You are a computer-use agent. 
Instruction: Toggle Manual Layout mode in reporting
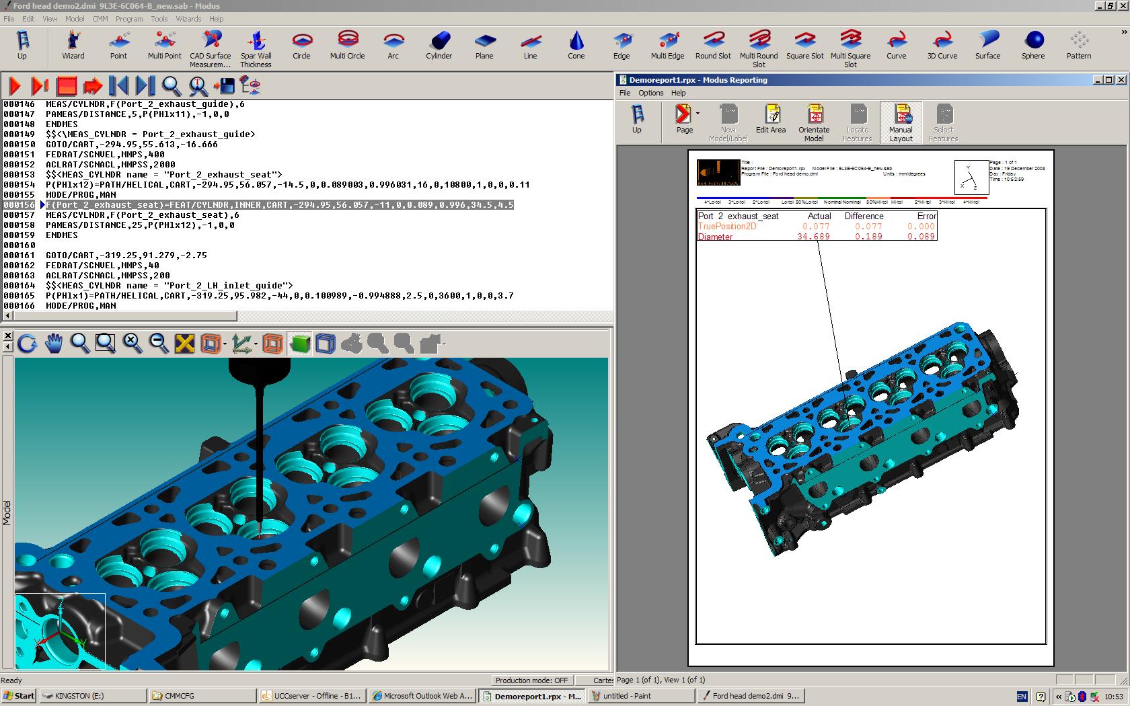[x=901, y=122]
